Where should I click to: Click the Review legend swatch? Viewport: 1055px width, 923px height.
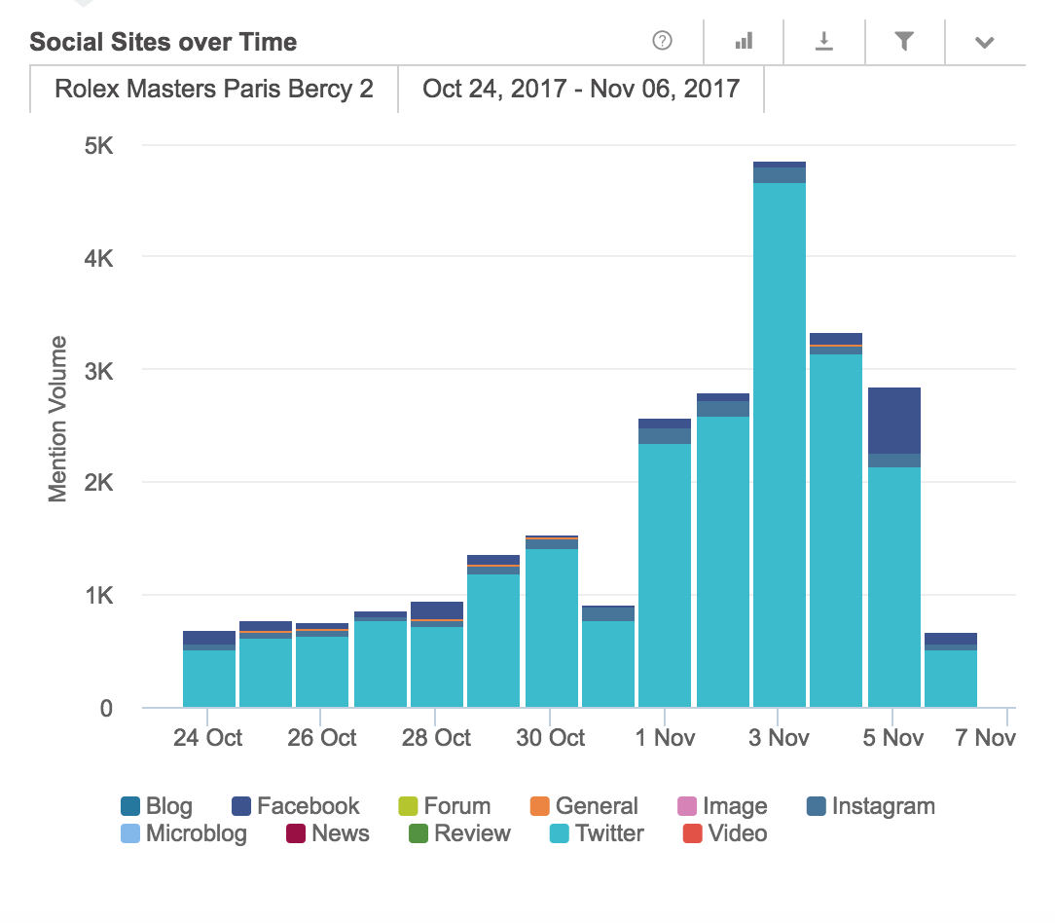tap(418, 833)
